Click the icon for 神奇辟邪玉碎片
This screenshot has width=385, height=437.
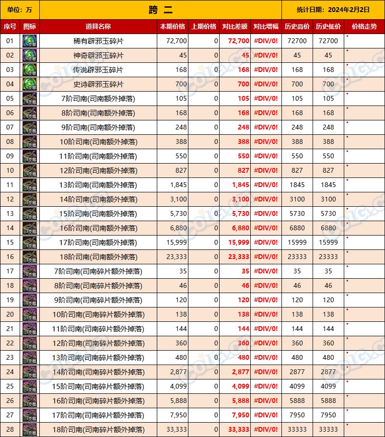[30, 56]
